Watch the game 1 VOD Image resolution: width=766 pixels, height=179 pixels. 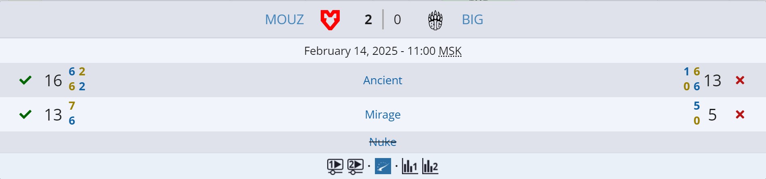pyautogui.click(x=335, y=166)
